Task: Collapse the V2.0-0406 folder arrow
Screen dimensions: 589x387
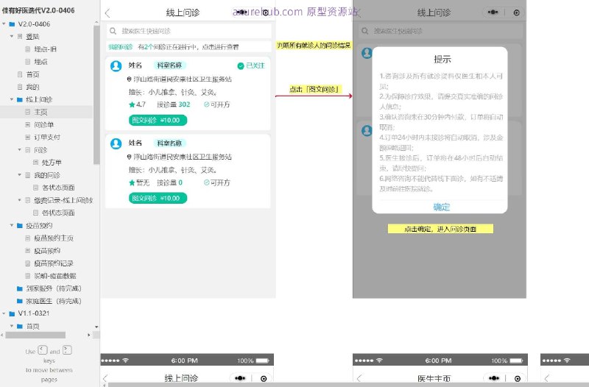Action: coord(4,24)
